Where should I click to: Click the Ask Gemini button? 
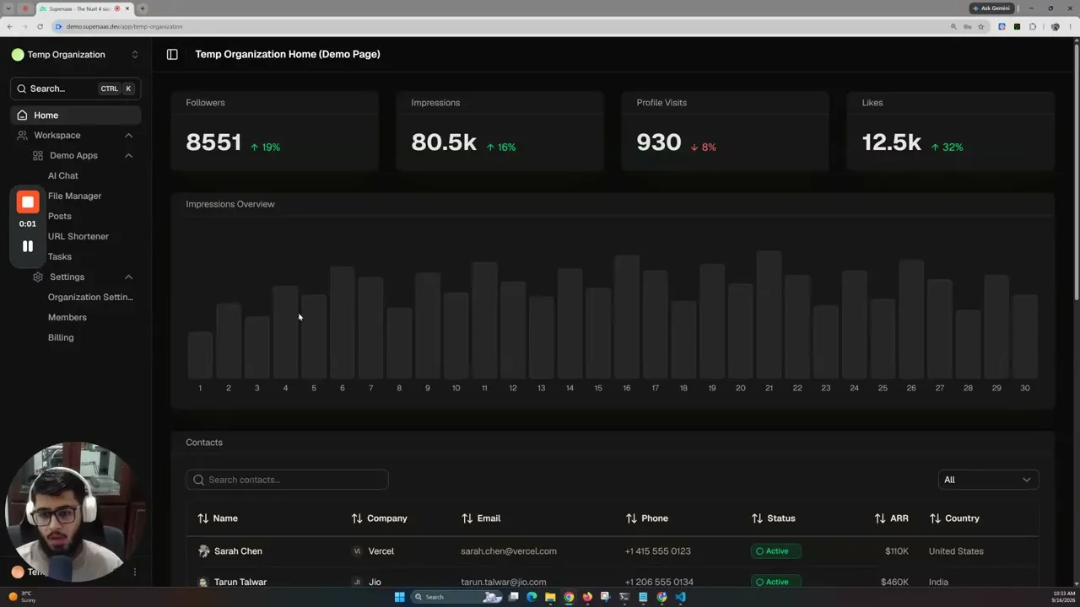click(991, 8)
